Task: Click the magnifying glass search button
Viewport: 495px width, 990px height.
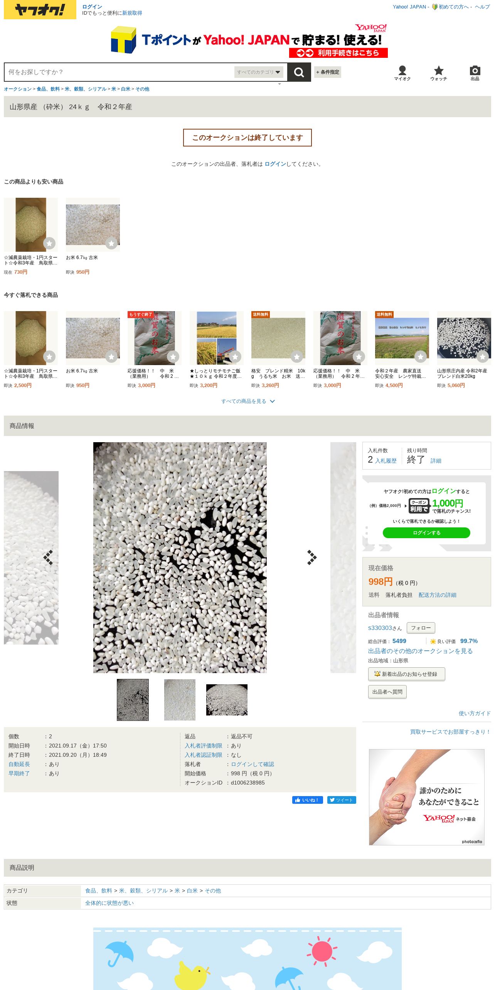Action: (299, 72)
